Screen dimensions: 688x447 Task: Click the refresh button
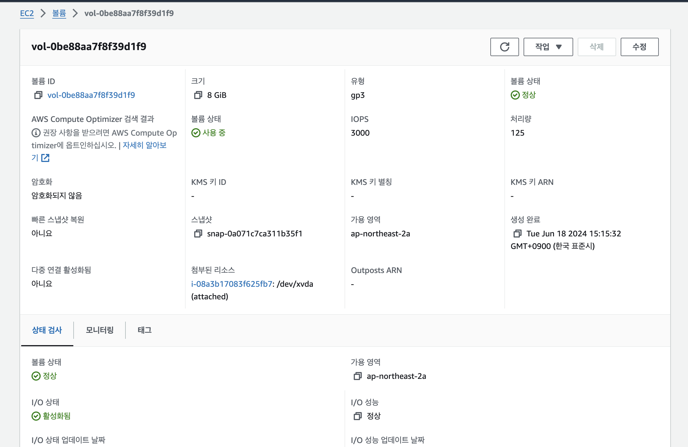(504, 47)
